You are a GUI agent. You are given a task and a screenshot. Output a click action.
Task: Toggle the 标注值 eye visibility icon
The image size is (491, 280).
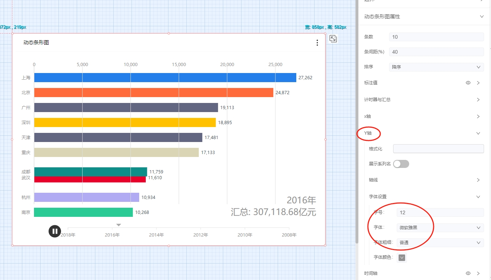(468, 83)
